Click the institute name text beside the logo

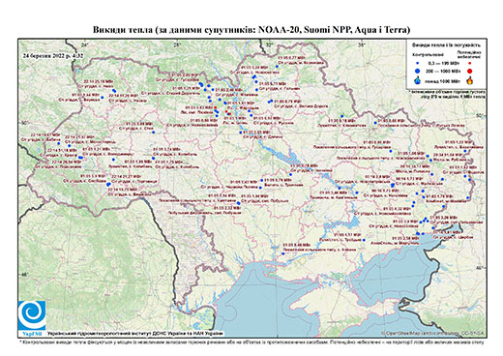(x=135, y=333)
